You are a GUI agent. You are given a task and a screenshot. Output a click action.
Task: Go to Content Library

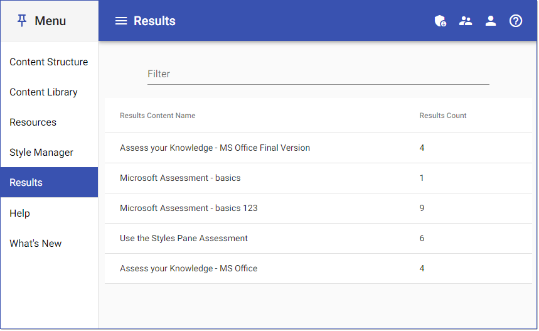(x=49, y=92)
